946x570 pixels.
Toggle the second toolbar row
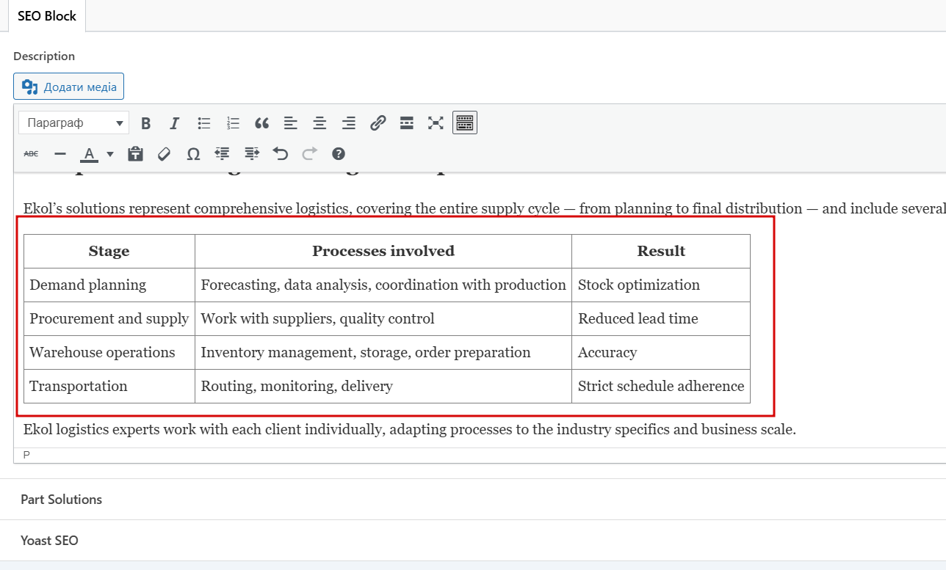pyautogui.click(x=465, y=123)
